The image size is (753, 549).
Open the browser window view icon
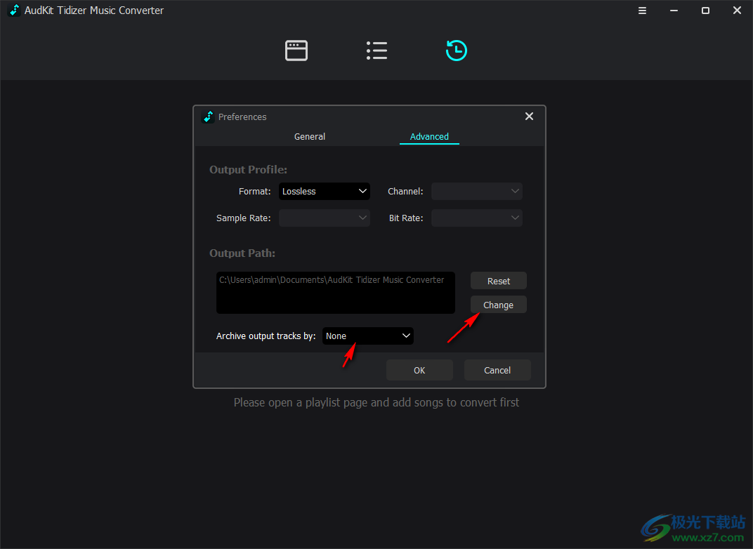[x=296, y=51]
